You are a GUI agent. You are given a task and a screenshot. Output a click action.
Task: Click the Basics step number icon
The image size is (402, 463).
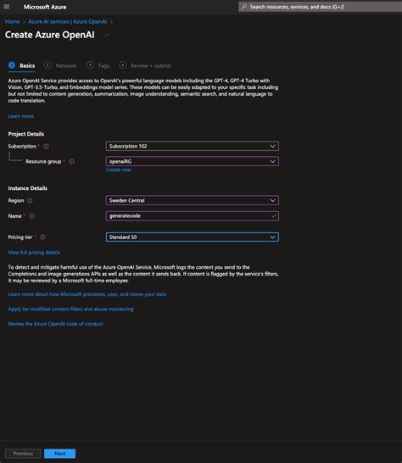(12, 65)
